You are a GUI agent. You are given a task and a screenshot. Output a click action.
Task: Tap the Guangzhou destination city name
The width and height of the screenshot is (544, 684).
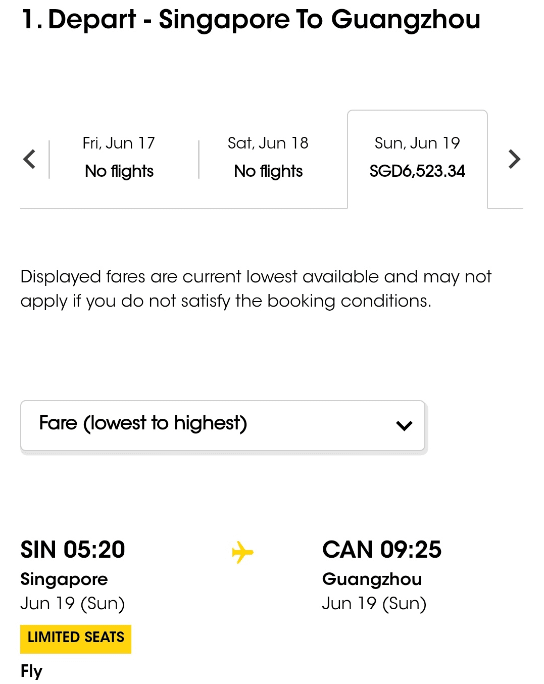coord(372,579)
